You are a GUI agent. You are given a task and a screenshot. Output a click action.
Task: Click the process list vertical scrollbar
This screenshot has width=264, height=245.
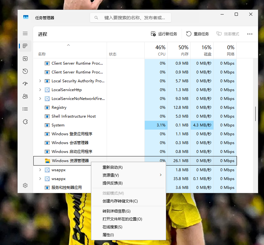(256, 114)
